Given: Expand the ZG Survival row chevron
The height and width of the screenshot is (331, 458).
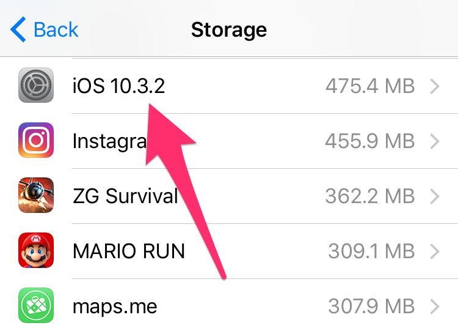Looking at the screenshot, I should tap(435, 196).
